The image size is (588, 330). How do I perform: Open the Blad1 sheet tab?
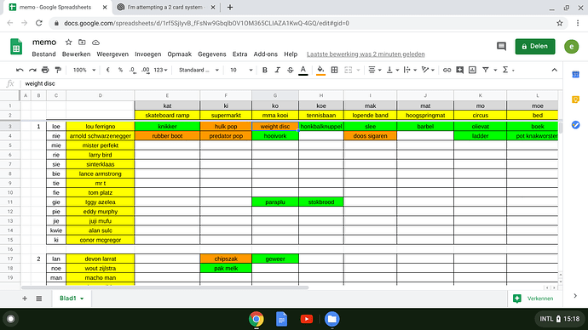[x=72, y=299]
